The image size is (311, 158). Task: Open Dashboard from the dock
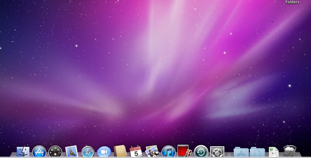coord(55,152)
